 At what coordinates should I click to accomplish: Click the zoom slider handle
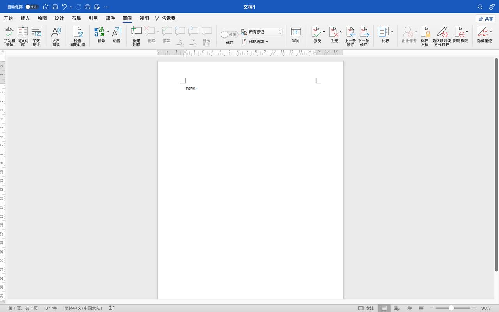(451, 308)
